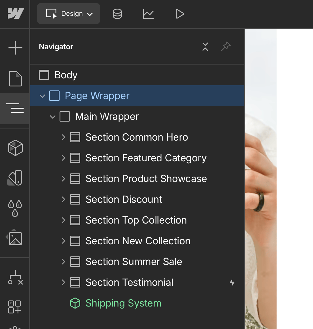Collapse all Navigator items

[205, 47]
